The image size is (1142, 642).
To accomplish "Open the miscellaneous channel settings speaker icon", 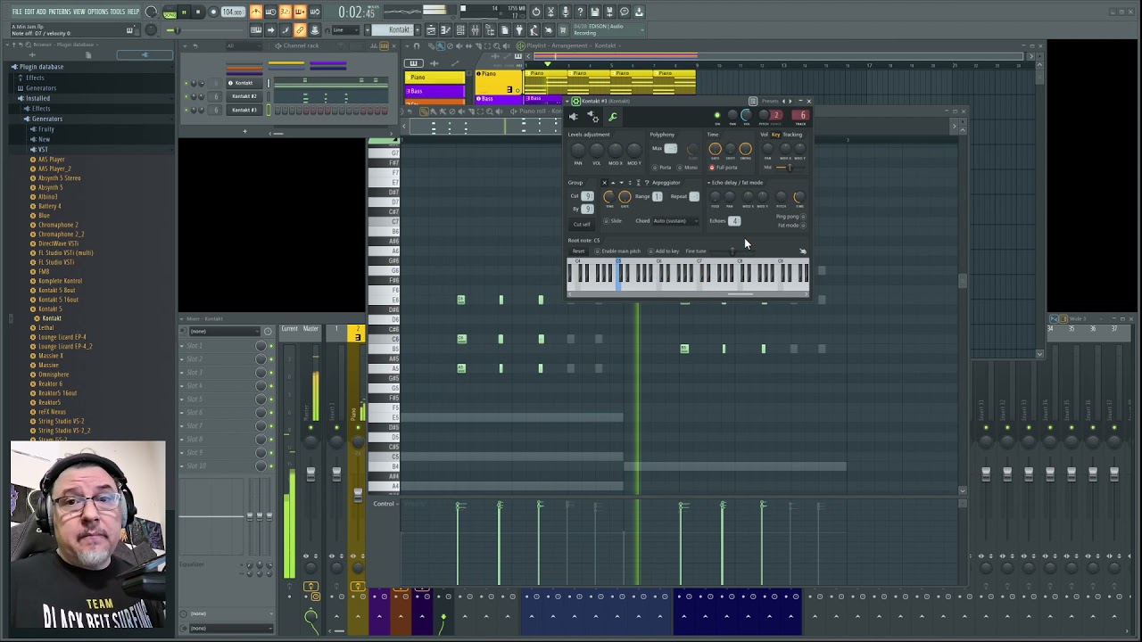I will pyautogui.click(x=573, y=117).
